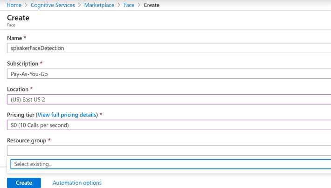The height and width of the screenshot is (188, 331).
Task: Click the Subscription field label
Action: (x=22, y=63)
